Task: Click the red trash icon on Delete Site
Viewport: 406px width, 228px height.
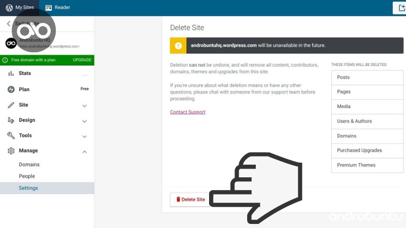Action: coord(178,199)
